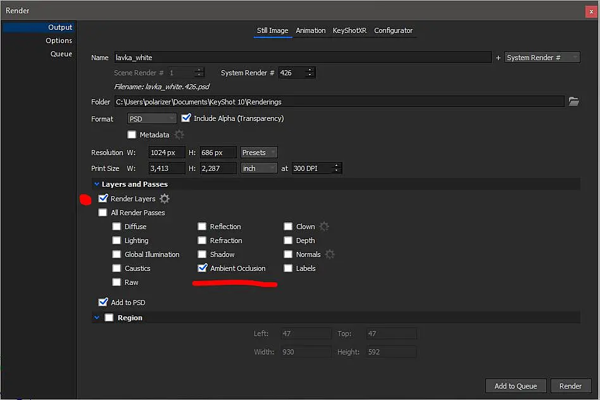Open the inch units dropdown

[259, 168]
